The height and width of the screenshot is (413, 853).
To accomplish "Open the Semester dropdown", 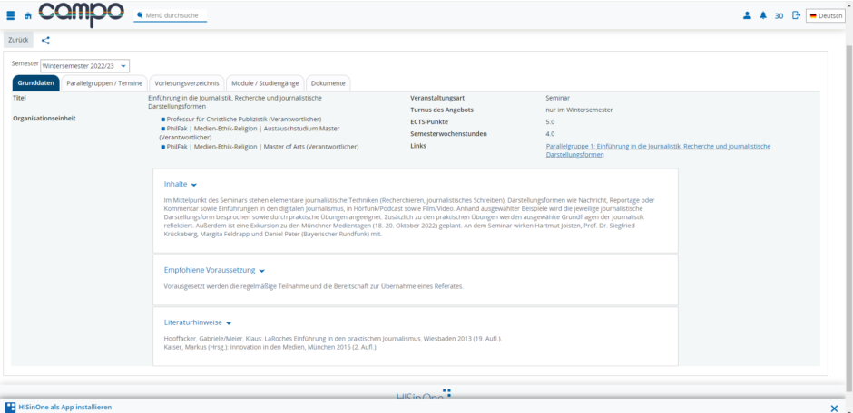I will pyautogui.click(x=85, y=66).
